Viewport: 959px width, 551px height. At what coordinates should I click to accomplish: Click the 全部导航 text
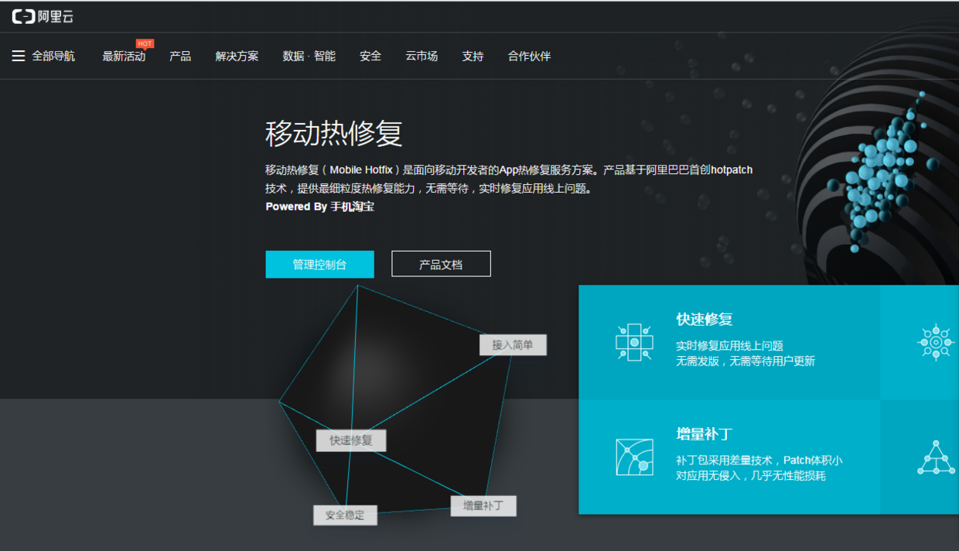click(53, 56)
